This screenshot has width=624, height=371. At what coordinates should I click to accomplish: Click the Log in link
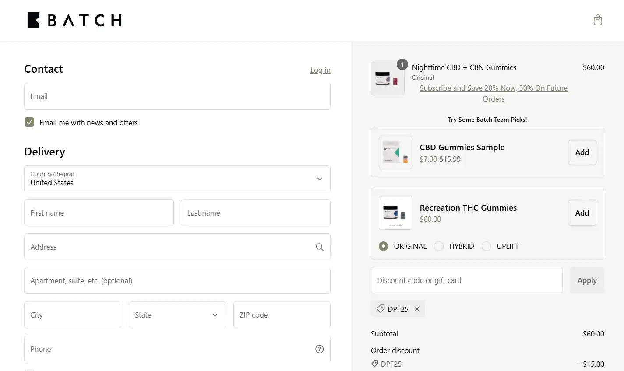(320, 70)
